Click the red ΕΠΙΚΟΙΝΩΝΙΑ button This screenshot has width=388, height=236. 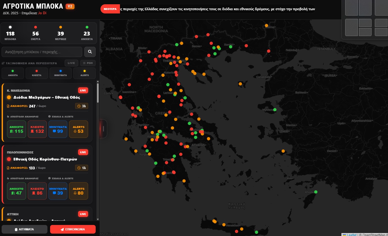tap(73, 229)
